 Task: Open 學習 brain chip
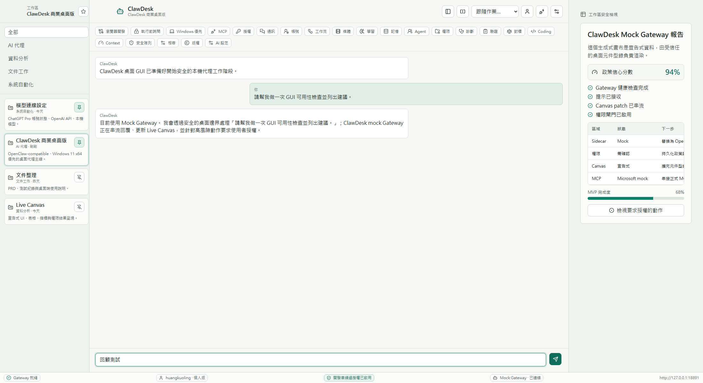click(x=367, y=31)
